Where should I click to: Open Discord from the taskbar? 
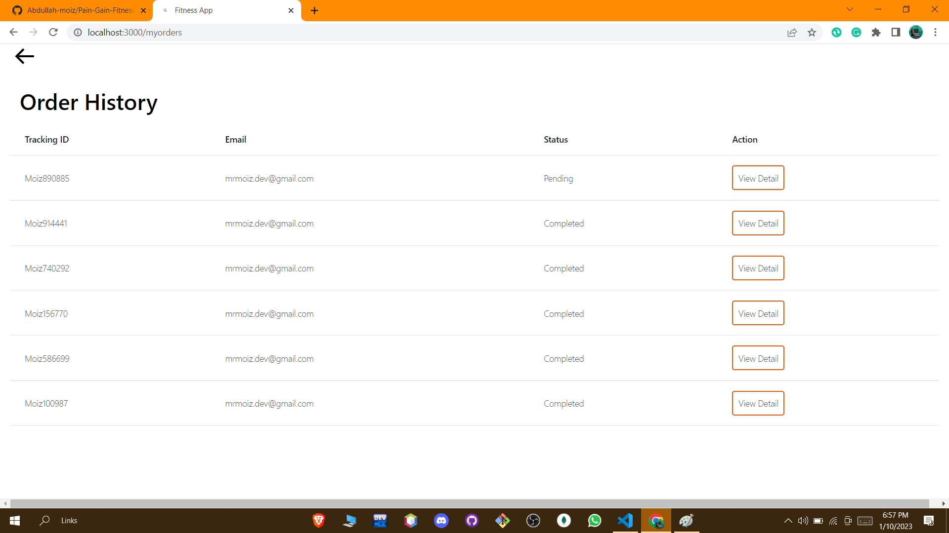(x=441, y=521)
